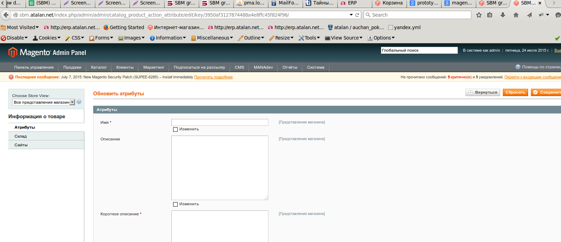Open URL bar history dropdown arrow
The width and height of the screenshot is (561, 242).
(351, 15)
